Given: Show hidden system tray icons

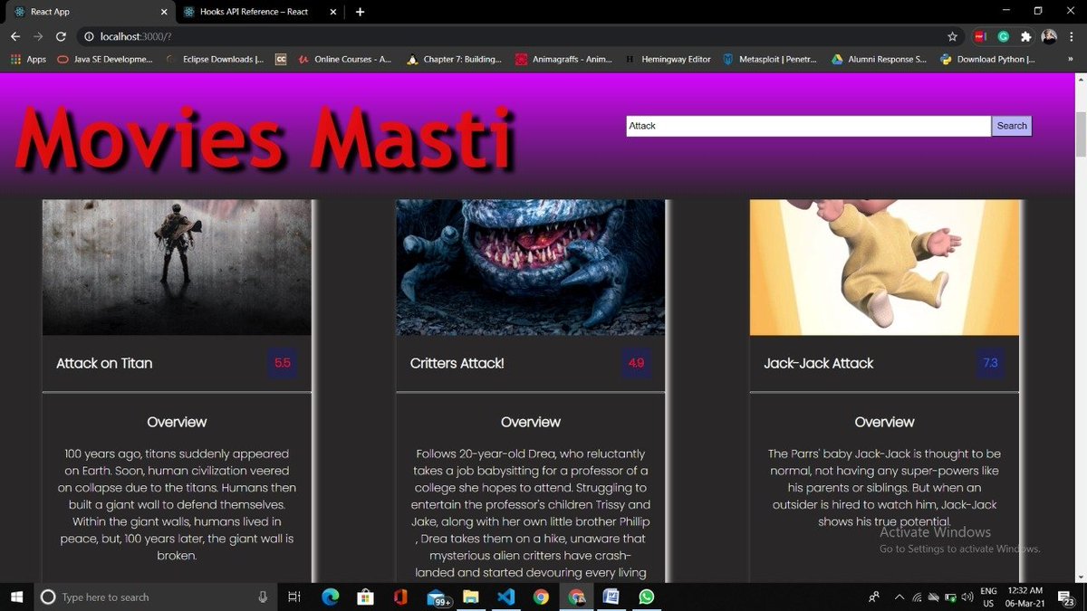Looking at the screenshot, I should (x=899, y=597).
